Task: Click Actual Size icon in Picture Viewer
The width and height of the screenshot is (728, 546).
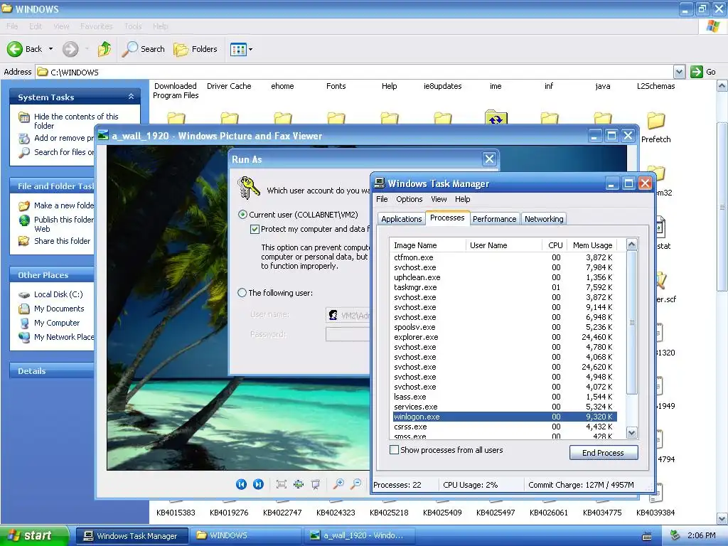Action: (x=299, y=484)
